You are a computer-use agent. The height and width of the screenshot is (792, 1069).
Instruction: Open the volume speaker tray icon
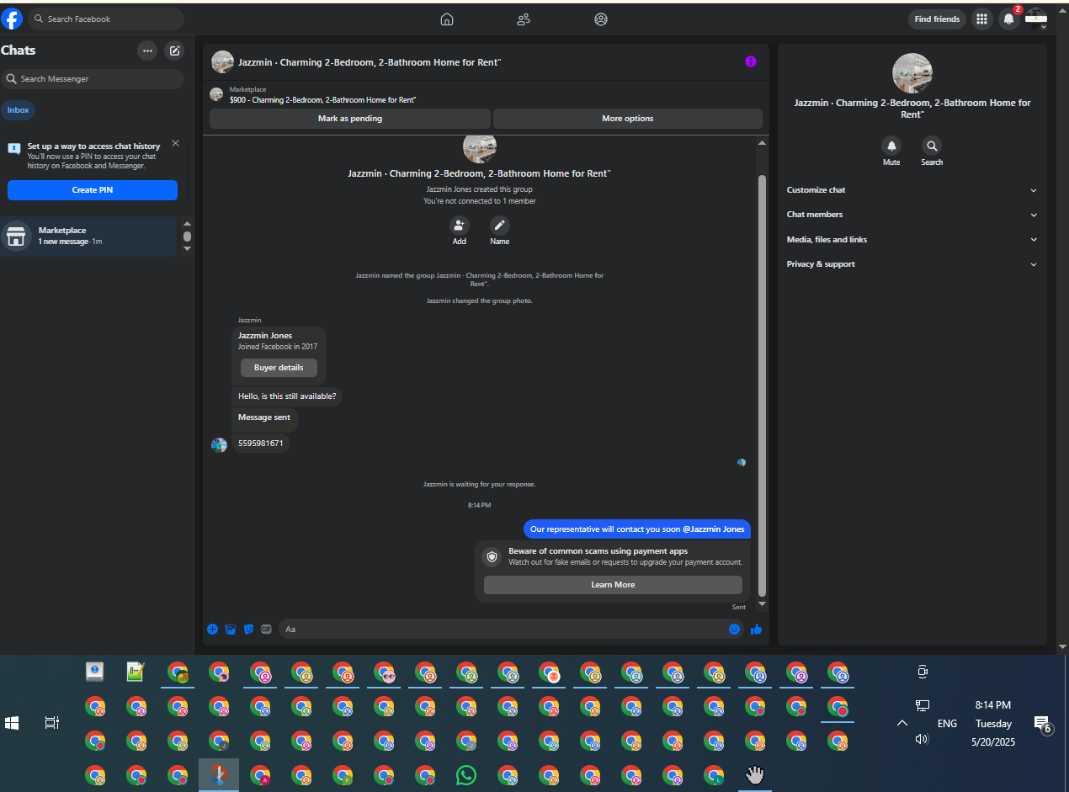point(922,739)
